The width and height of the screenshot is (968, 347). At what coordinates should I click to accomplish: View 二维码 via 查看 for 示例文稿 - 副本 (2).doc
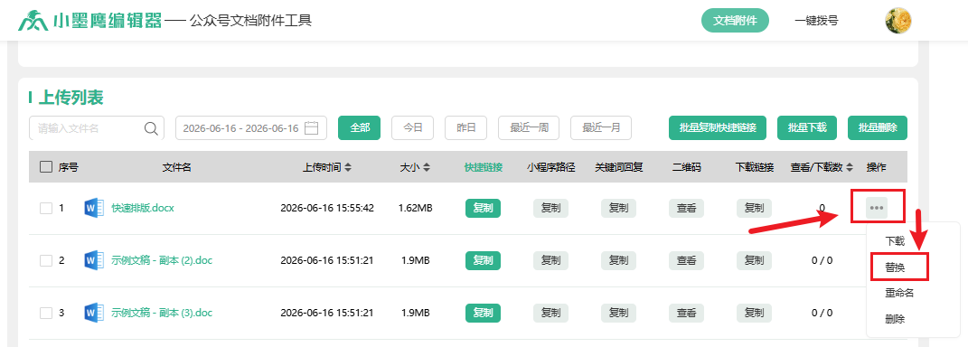pos(687,260)
